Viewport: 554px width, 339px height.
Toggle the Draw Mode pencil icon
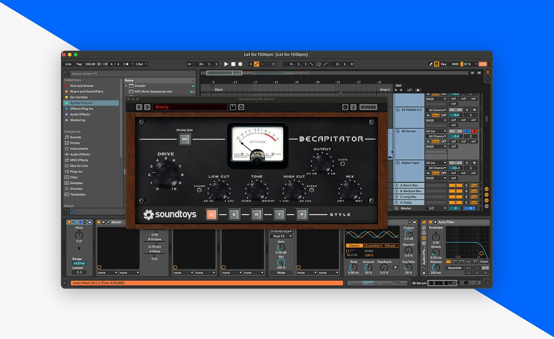pyautogui.click(x=431, y=64)
